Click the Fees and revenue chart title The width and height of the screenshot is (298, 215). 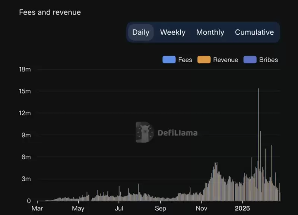point(50,12)
